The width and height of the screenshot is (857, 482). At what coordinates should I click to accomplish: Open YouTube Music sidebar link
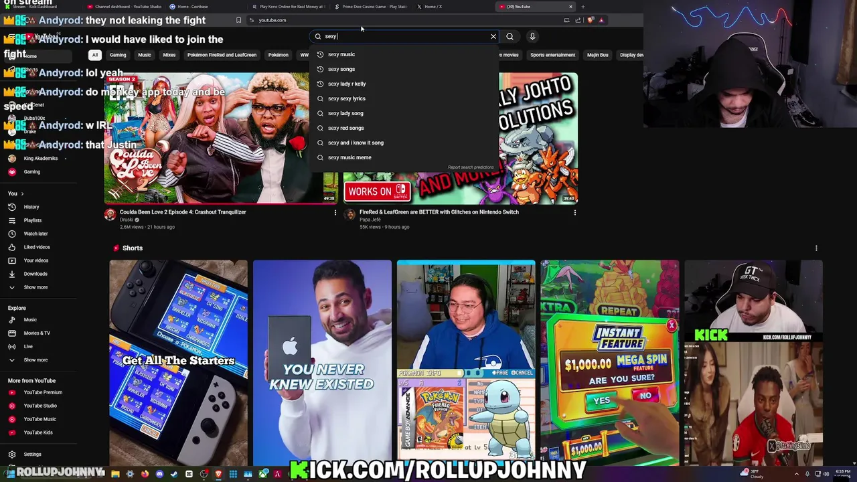tap(40, 419)
